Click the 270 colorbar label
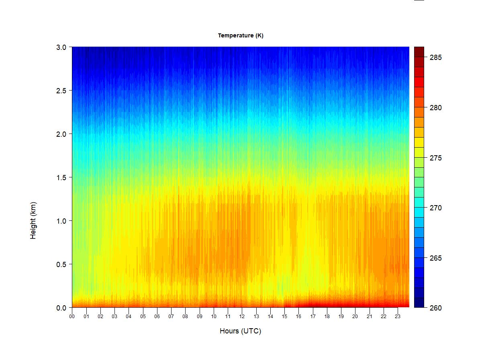Screen dimensions: 482x362 435,208
